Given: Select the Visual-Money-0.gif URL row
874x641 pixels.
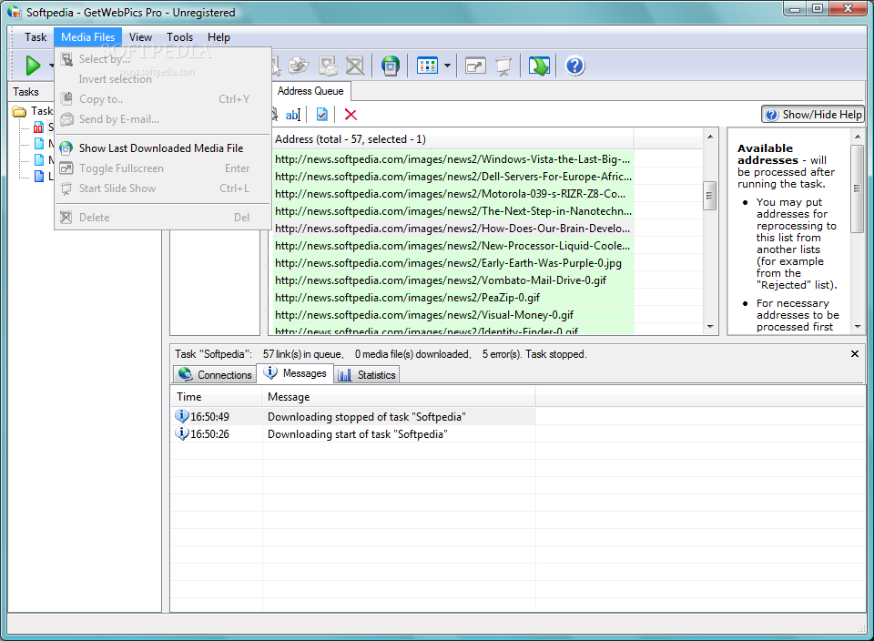Looking at the screenshot, I should coord(452,315).
